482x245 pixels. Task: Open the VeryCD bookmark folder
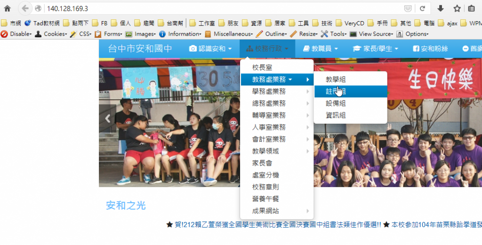coord(350,24)
